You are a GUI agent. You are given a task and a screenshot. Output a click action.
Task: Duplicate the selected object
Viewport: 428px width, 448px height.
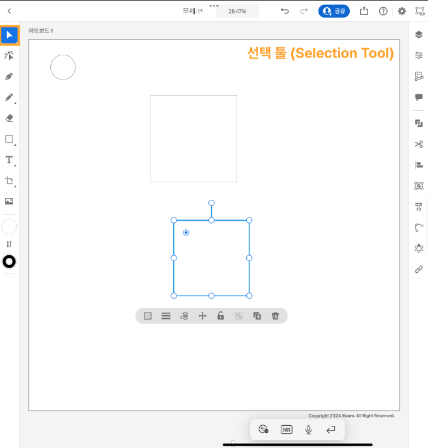click(x=257, y=316)
